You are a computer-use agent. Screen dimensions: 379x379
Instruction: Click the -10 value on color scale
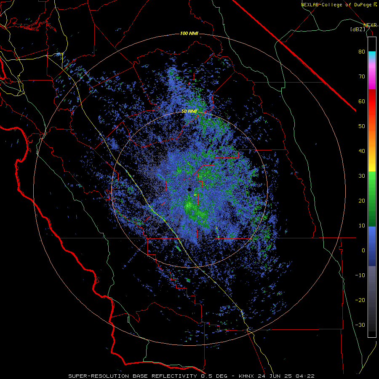[x=360, y=275]
